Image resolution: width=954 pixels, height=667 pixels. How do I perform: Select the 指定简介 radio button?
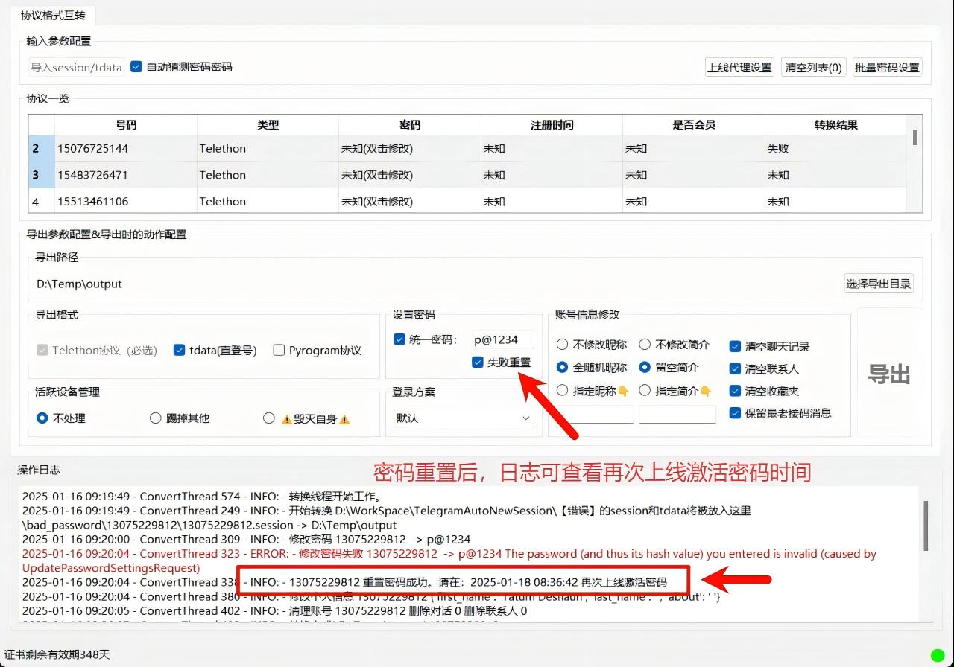pyautogui.click(x=645, y=390)
